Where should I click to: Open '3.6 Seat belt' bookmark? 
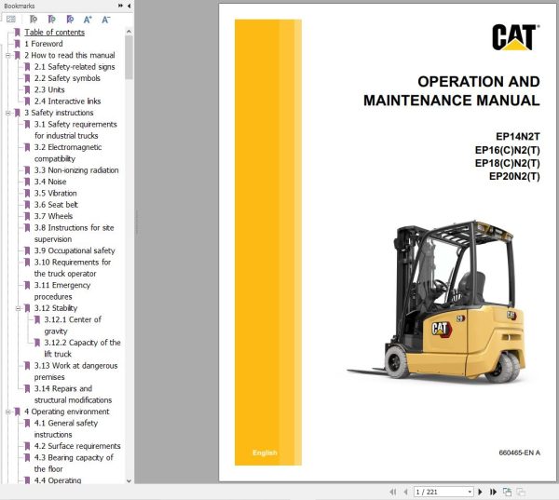(x=56, y=205)
